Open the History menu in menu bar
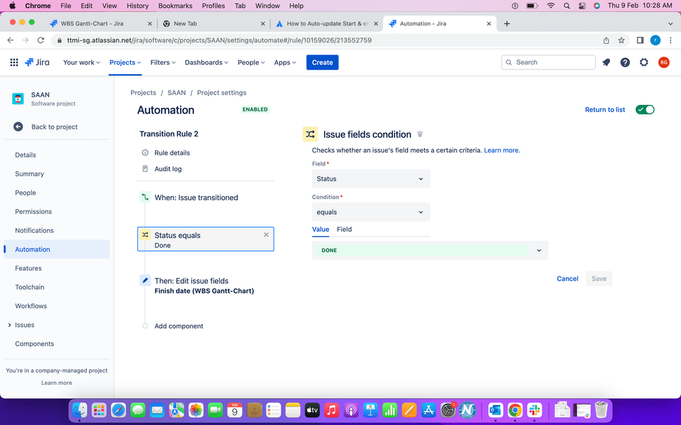 tap(137, 5)
